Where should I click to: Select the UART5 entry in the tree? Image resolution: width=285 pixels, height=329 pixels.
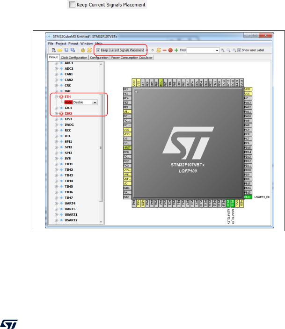pyautogui.click(x=70, y=209)
